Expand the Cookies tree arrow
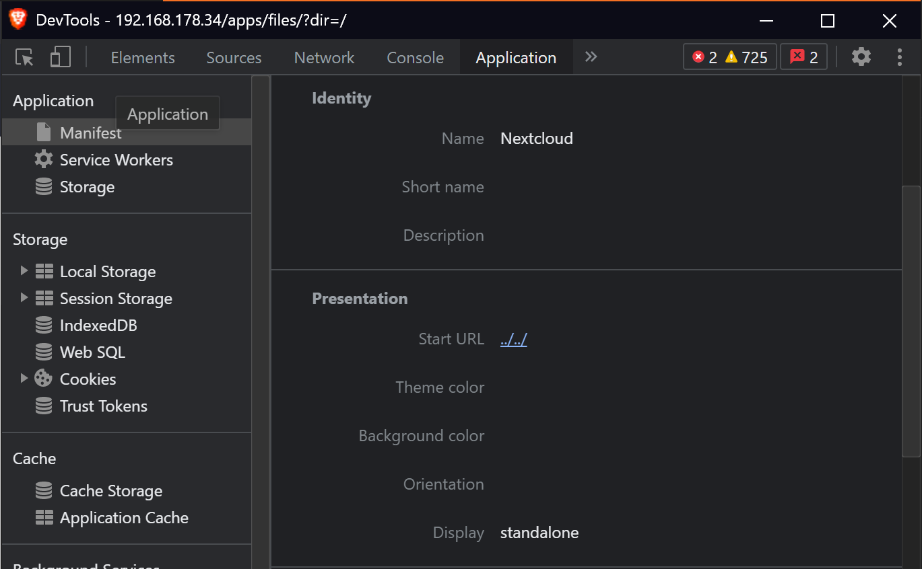Screen dimensions: 922x569 [24, 379]
